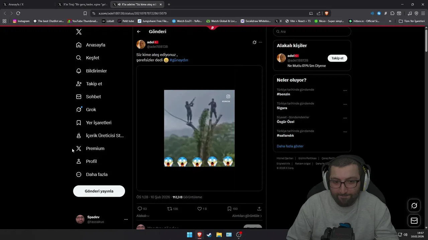This screenshot has height=240, width=428.
Task: Open the Özgür Özel trending topic
Action: pos(286,122)
